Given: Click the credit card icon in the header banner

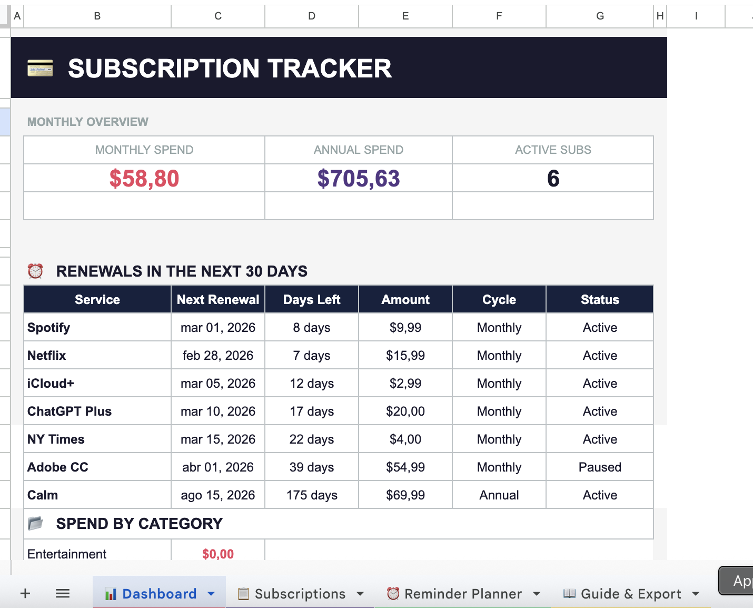Looking at the screenshot, I should coord(41,68).
